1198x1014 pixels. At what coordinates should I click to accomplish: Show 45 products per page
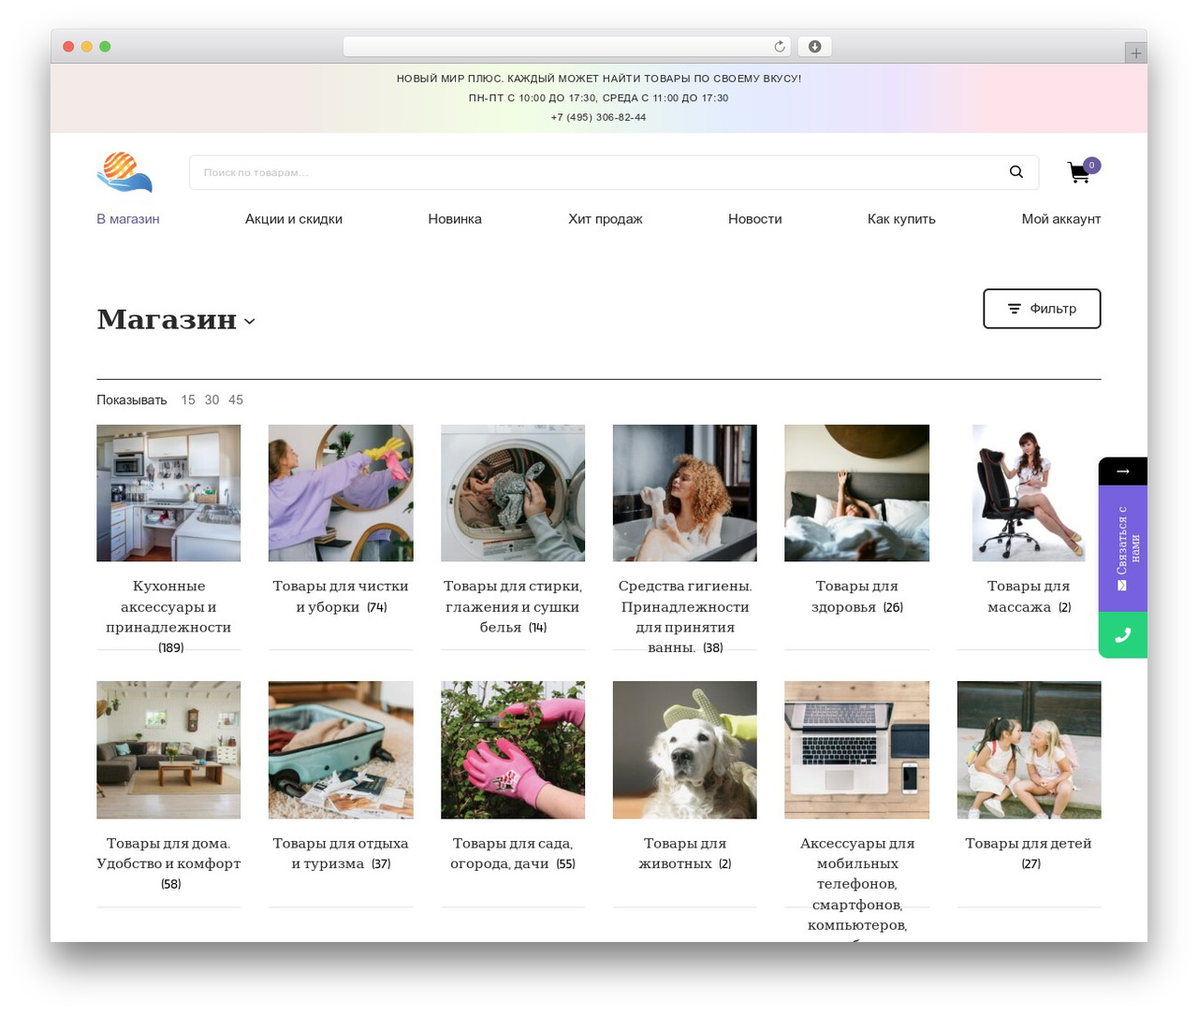236,400
